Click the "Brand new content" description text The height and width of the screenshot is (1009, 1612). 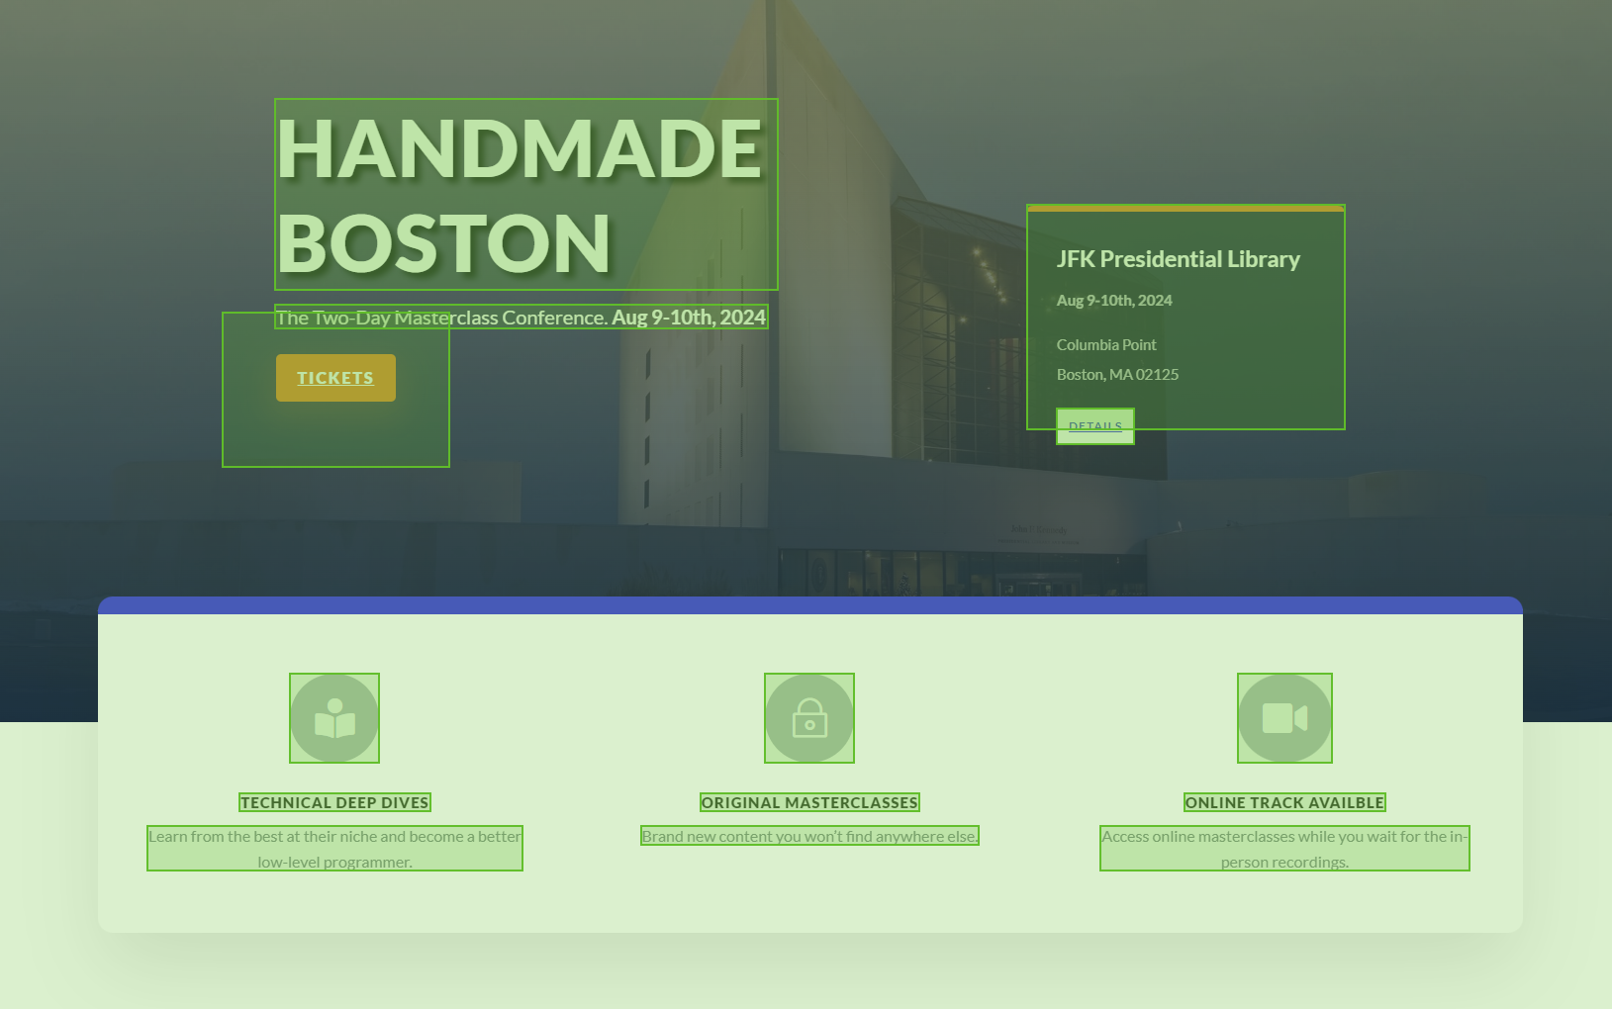coord(809,837)
